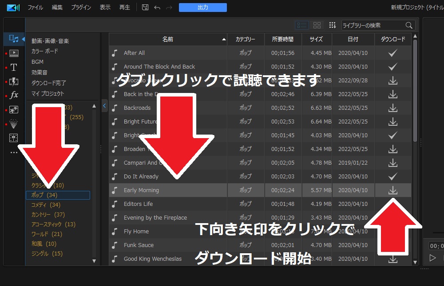Sort by 名前 column header
Viewport: 444px width, 286px height.
168,39
